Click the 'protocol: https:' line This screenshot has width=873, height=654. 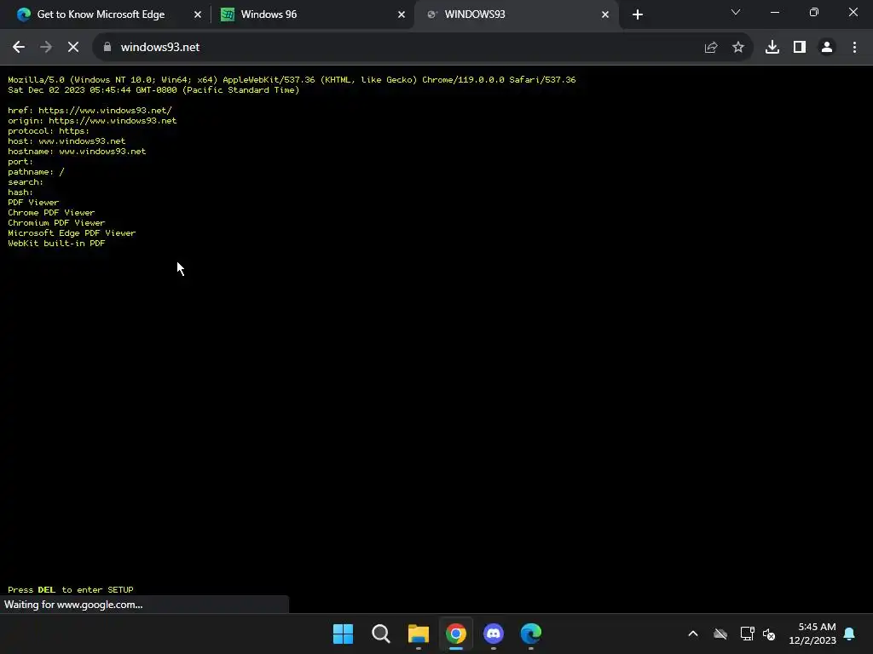49,130
